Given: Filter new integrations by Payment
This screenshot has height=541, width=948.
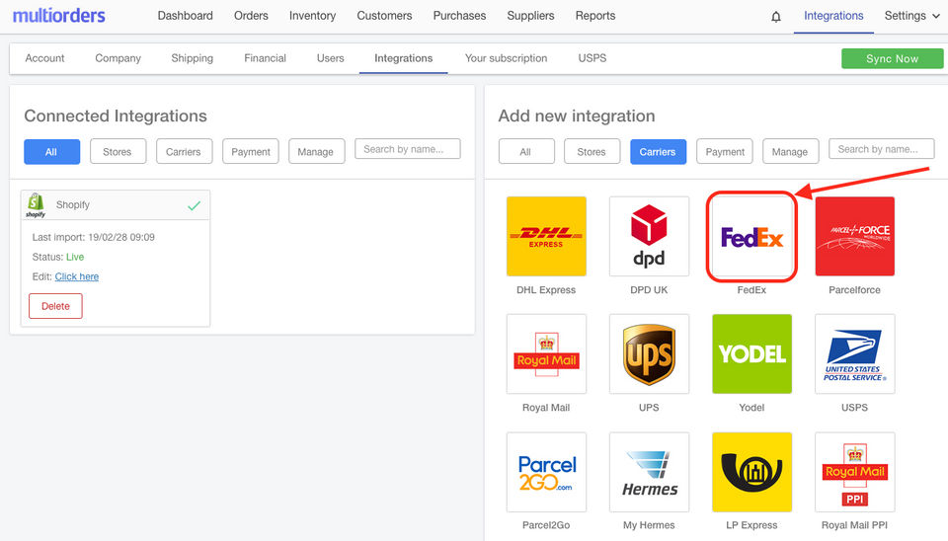Looking at the screenshot, I should (x=724, y=152).
